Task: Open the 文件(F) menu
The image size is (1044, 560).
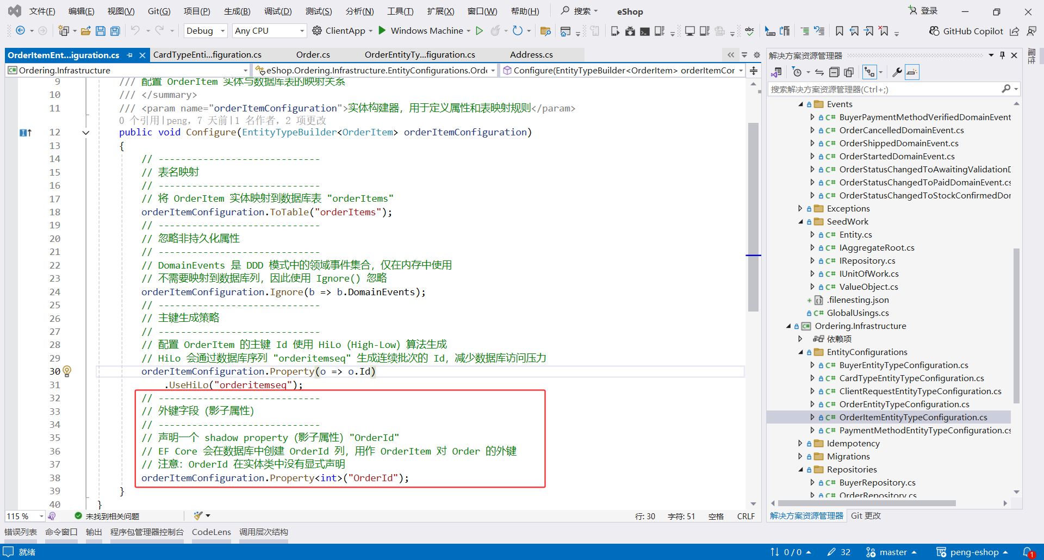Action: coord(42,11)
